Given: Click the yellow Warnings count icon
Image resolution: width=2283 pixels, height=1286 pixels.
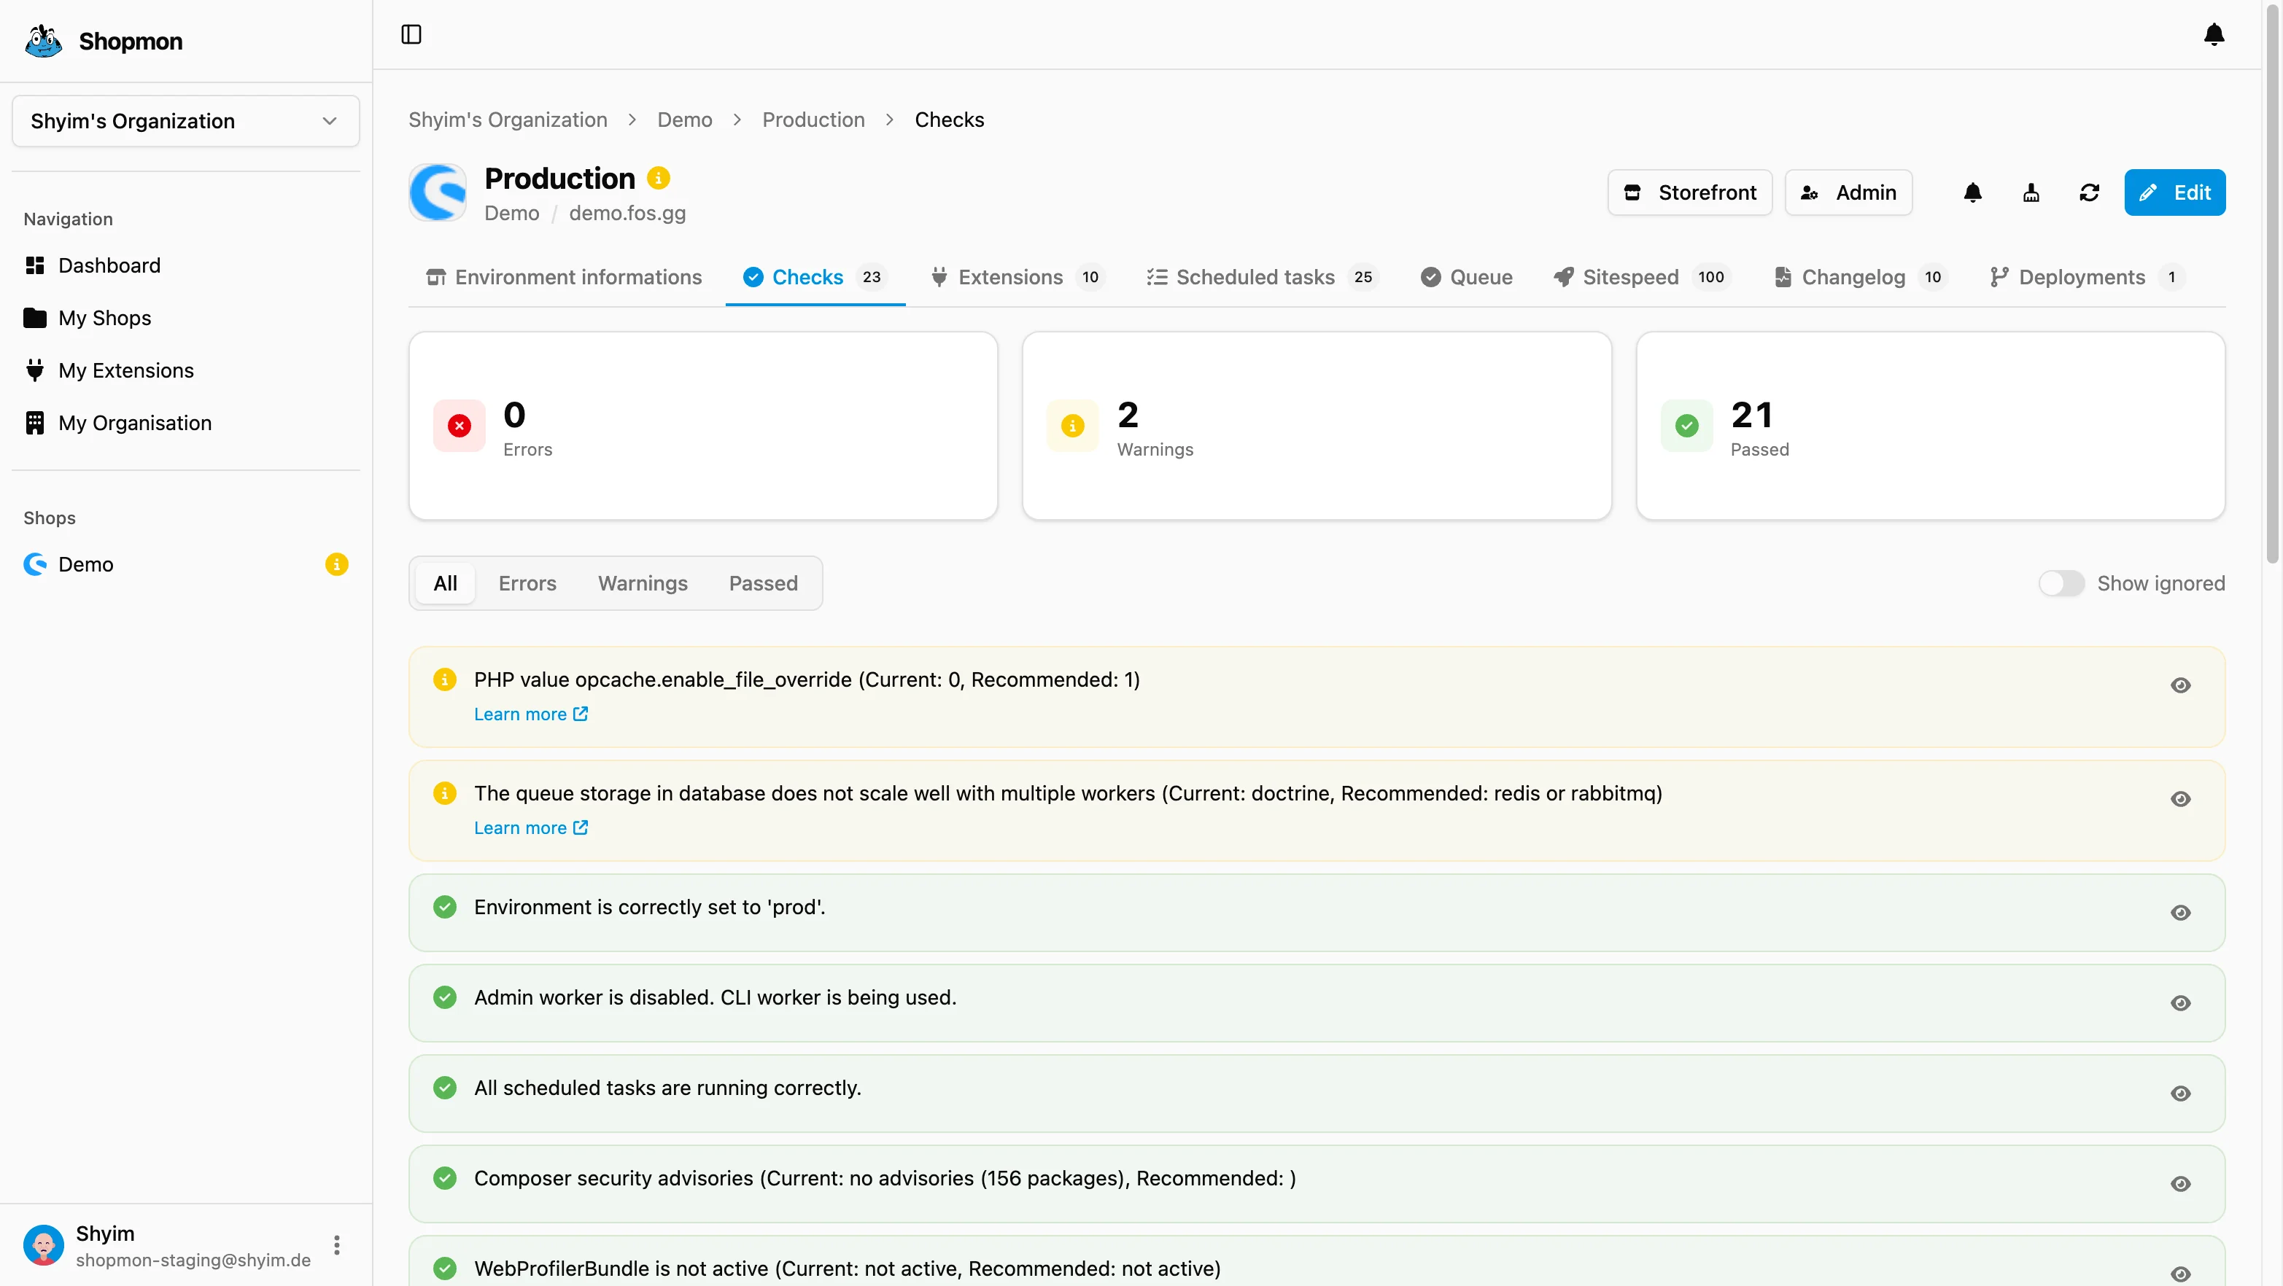Looking at the screenshot, I should click(1072, 426).
